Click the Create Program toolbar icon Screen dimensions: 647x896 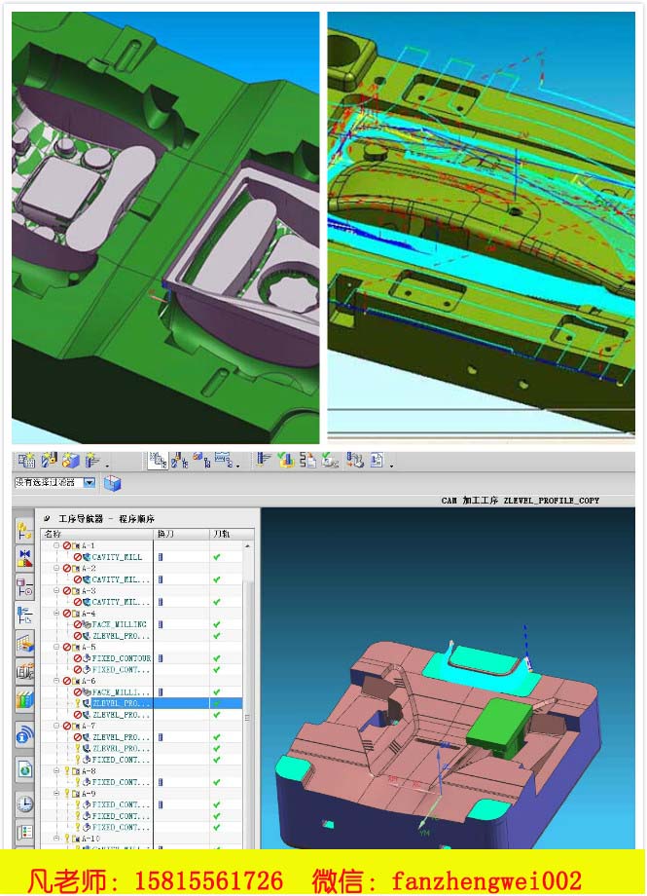tap(26, 460)
